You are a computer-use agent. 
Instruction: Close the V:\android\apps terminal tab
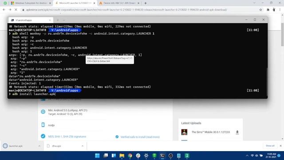click(50, 20)
